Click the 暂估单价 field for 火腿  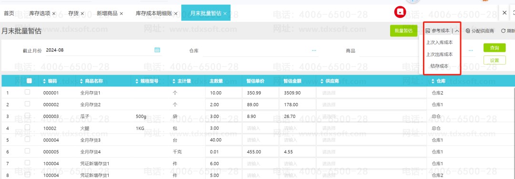click(x=260, y=128)
